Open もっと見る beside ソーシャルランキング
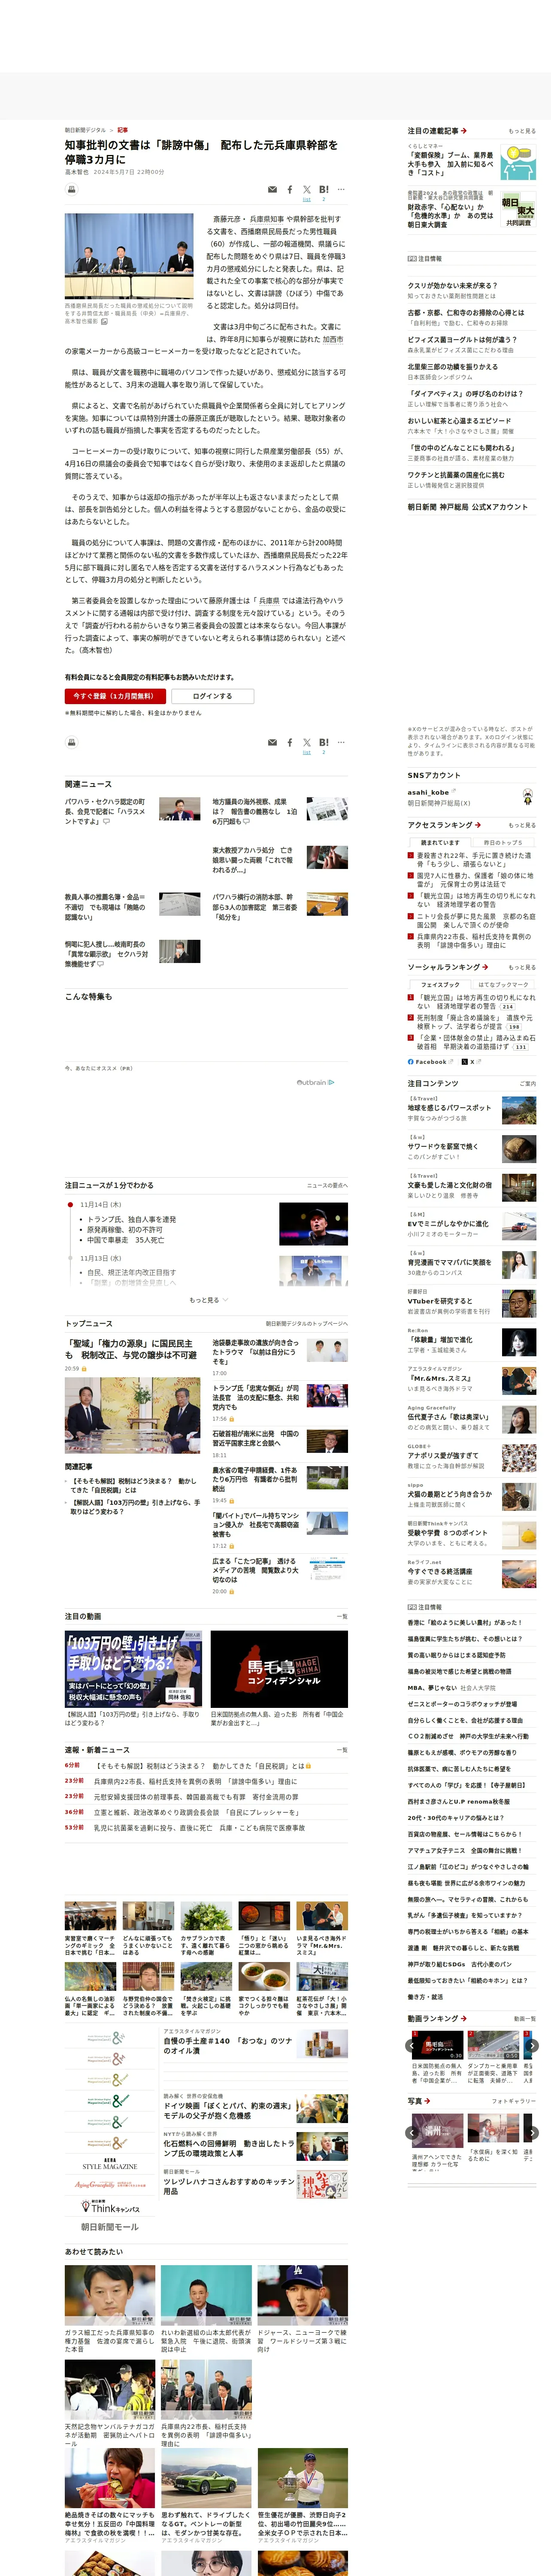 click(x=522, y=967)
